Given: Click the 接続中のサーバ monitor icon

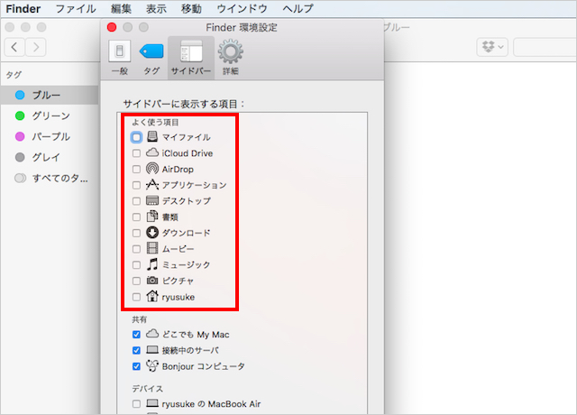Looking at the screenshot, I should pyautogui.click(x=152, y=350).
